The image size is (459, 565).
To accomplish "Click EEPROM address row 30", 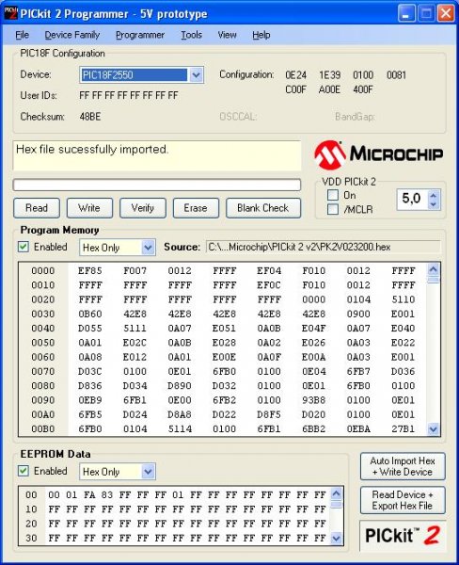I will 31,539.
